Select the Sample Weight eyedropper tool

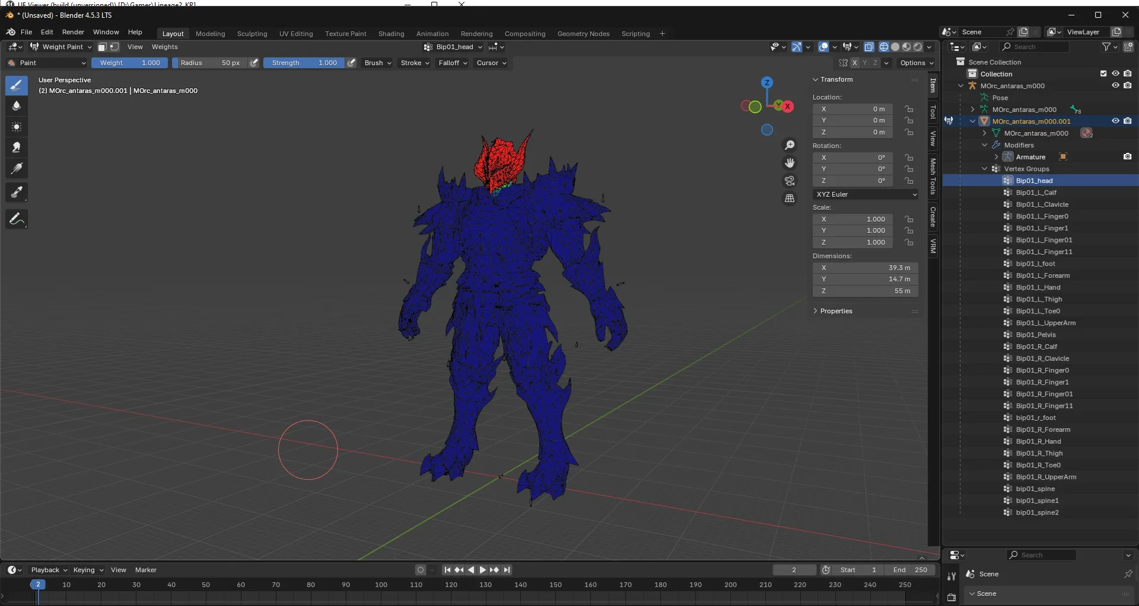coord(17,193)
